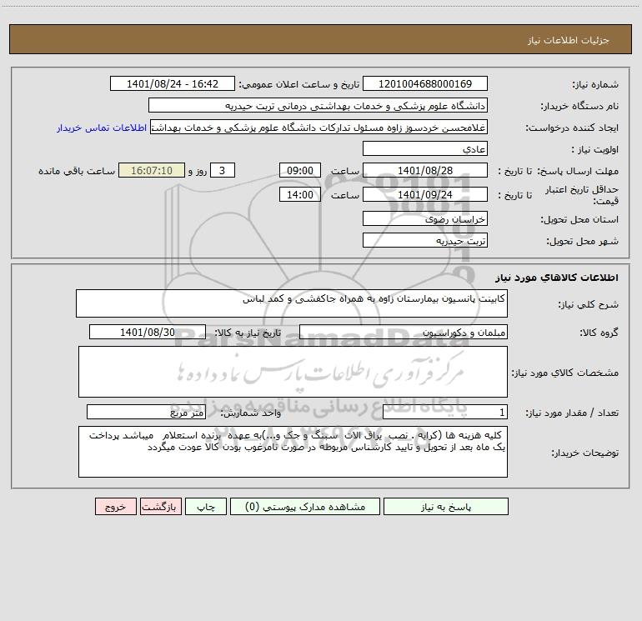This screenshot has width=642, height=621.
Task: Click the اولویت نیاز label
Action: [x=595, y=150]
